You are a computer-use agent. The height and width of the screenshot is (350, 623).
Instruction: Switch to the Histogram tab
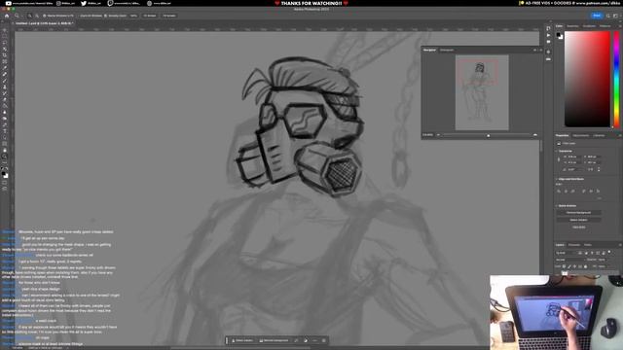(447, 50)
